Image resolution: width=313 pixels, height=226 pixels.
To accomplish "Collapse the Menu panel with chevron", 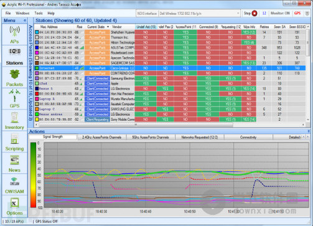I will [25, 21].
